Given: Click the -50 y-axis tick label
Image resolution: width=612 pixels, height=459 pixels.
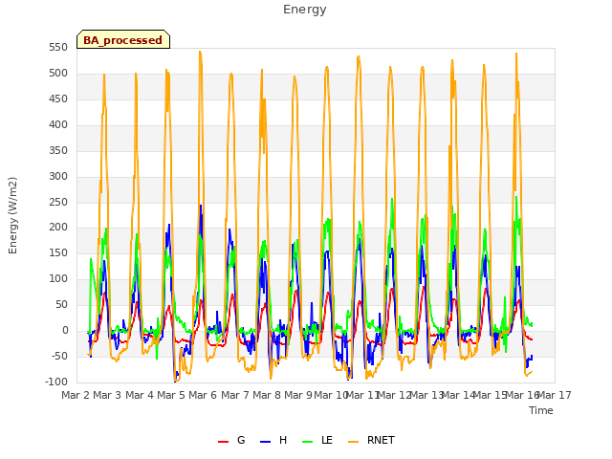Looking at the screenshot, I should point(58,356).
